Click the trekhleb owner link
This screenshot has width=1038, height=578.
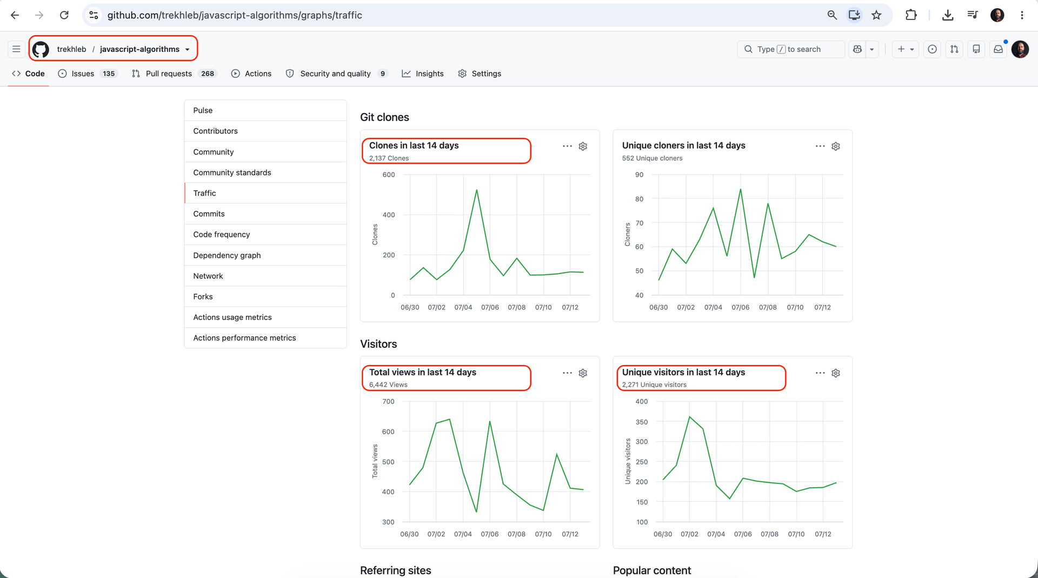pos(71,49)
